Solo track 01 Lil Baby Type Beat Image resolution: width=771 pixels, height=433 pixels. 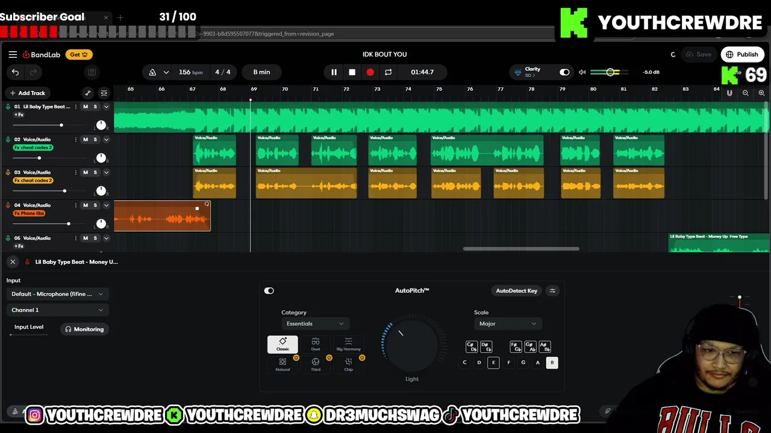tap(95, 106)
